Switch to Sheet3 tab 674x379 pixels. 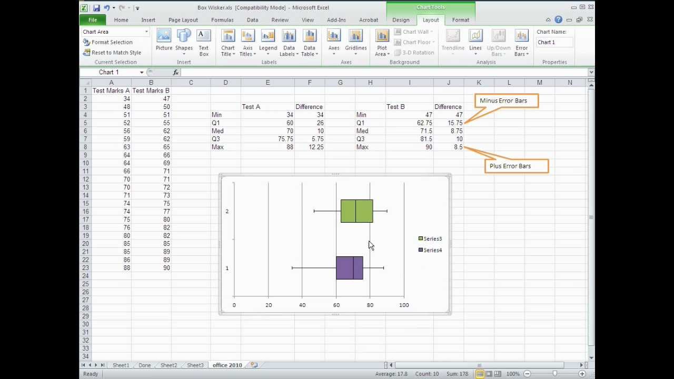pyautogui.click(x=195, y=365)
